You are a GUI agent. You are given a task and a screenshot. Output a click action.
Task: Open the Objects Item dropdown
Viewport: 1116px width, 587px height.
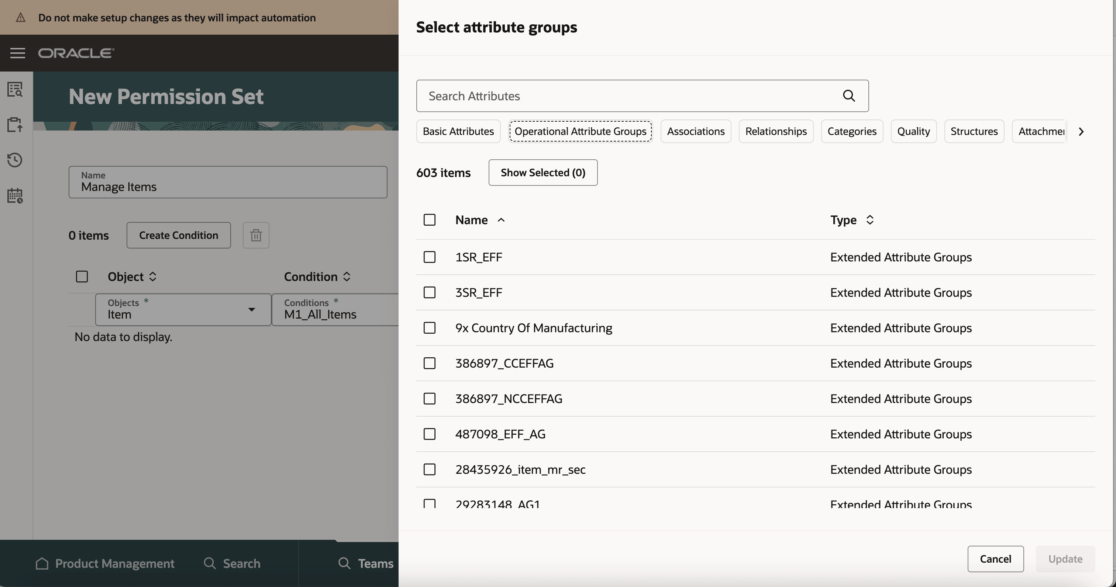tap(183, 309)
